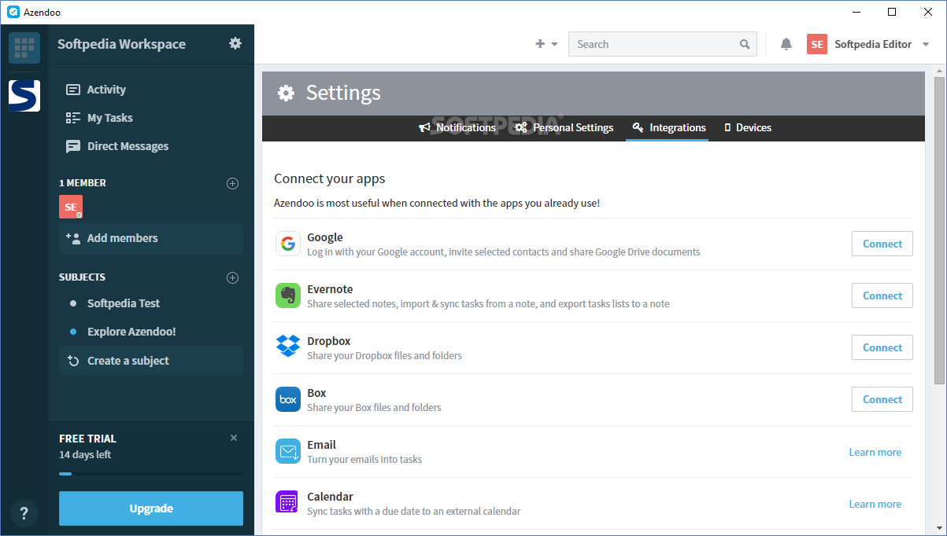The image size is (947, 536).
Task: Click Add members in sidebar
Action: pos(151,238)
